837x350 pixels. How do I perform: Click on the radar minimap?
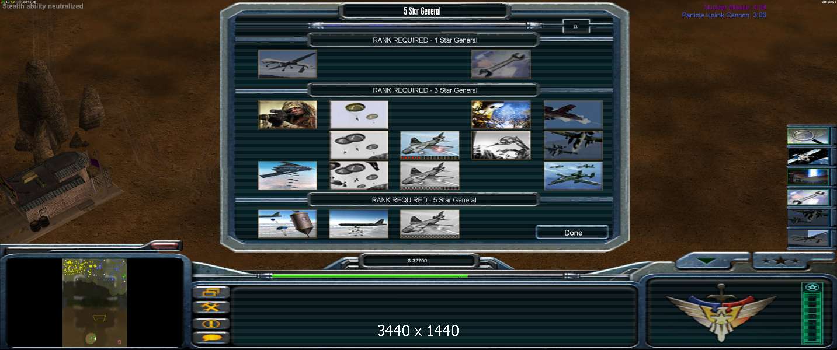95,302
